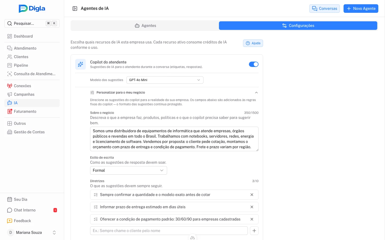
Task: Switch to the Agentes tab
Action: [x=145, y=26]
